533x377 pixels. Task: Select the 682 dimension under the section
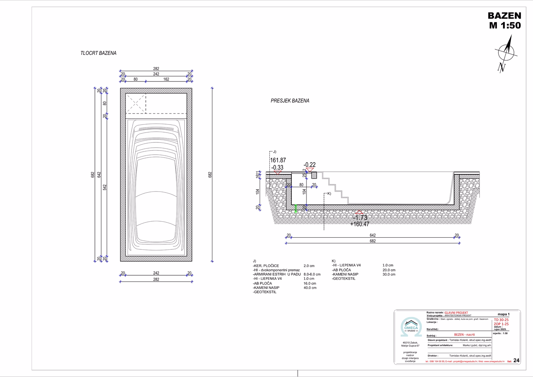click(x=372, y=241)
